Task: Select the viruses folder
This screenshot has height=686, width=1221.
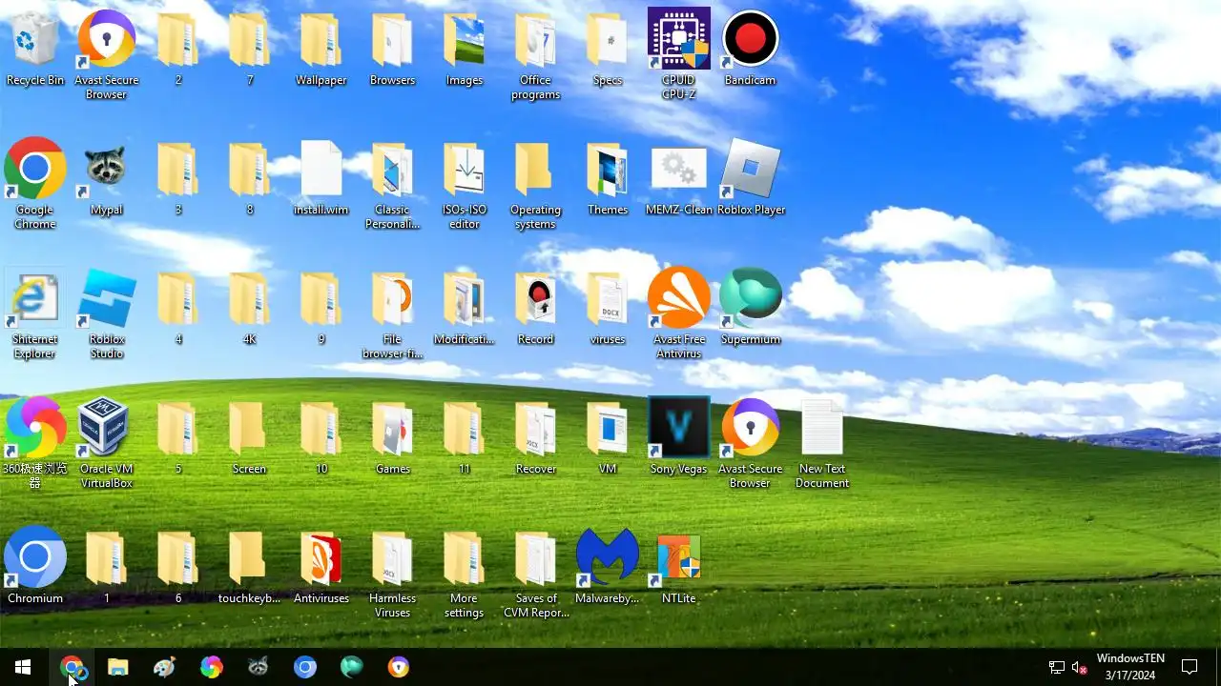Action: coord(608,308)
